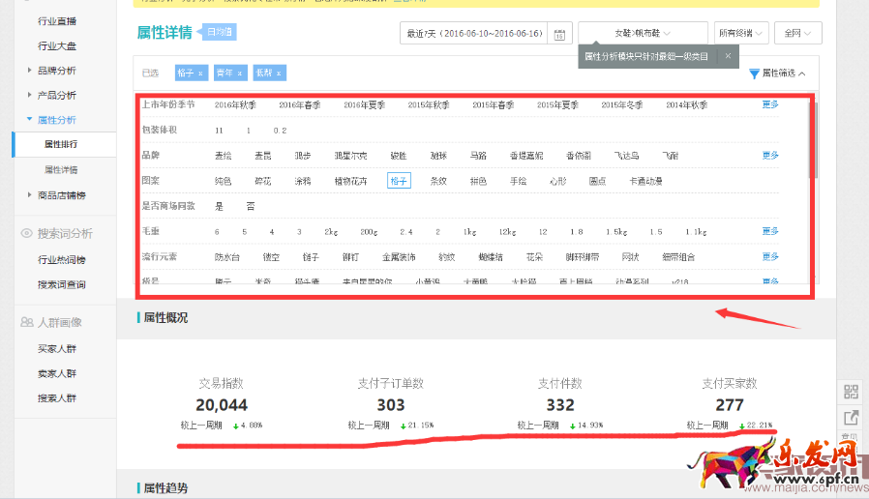This screenshot has height=499, width=869.
Task: Click 更多 in the 品牌 row
Action: point(769,155)
